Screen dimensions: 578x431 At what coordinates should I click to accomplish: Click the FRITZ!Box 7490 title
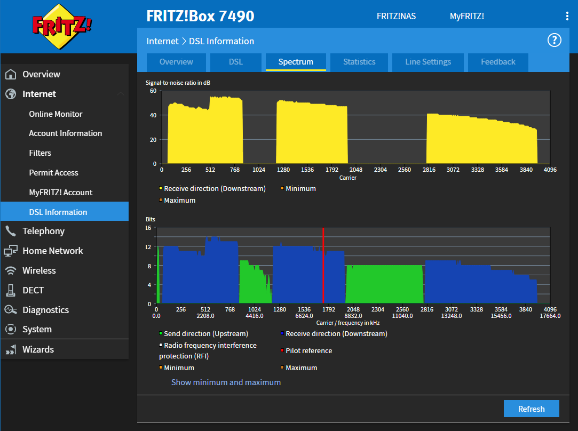coord(201,16)
